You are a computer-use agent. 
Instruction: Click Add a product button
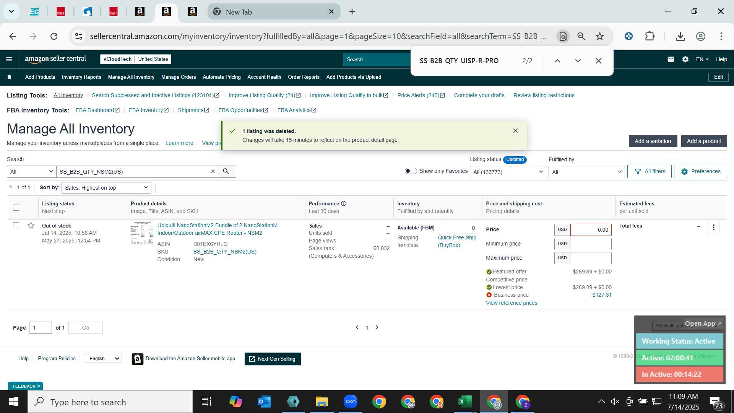(704, 141)
